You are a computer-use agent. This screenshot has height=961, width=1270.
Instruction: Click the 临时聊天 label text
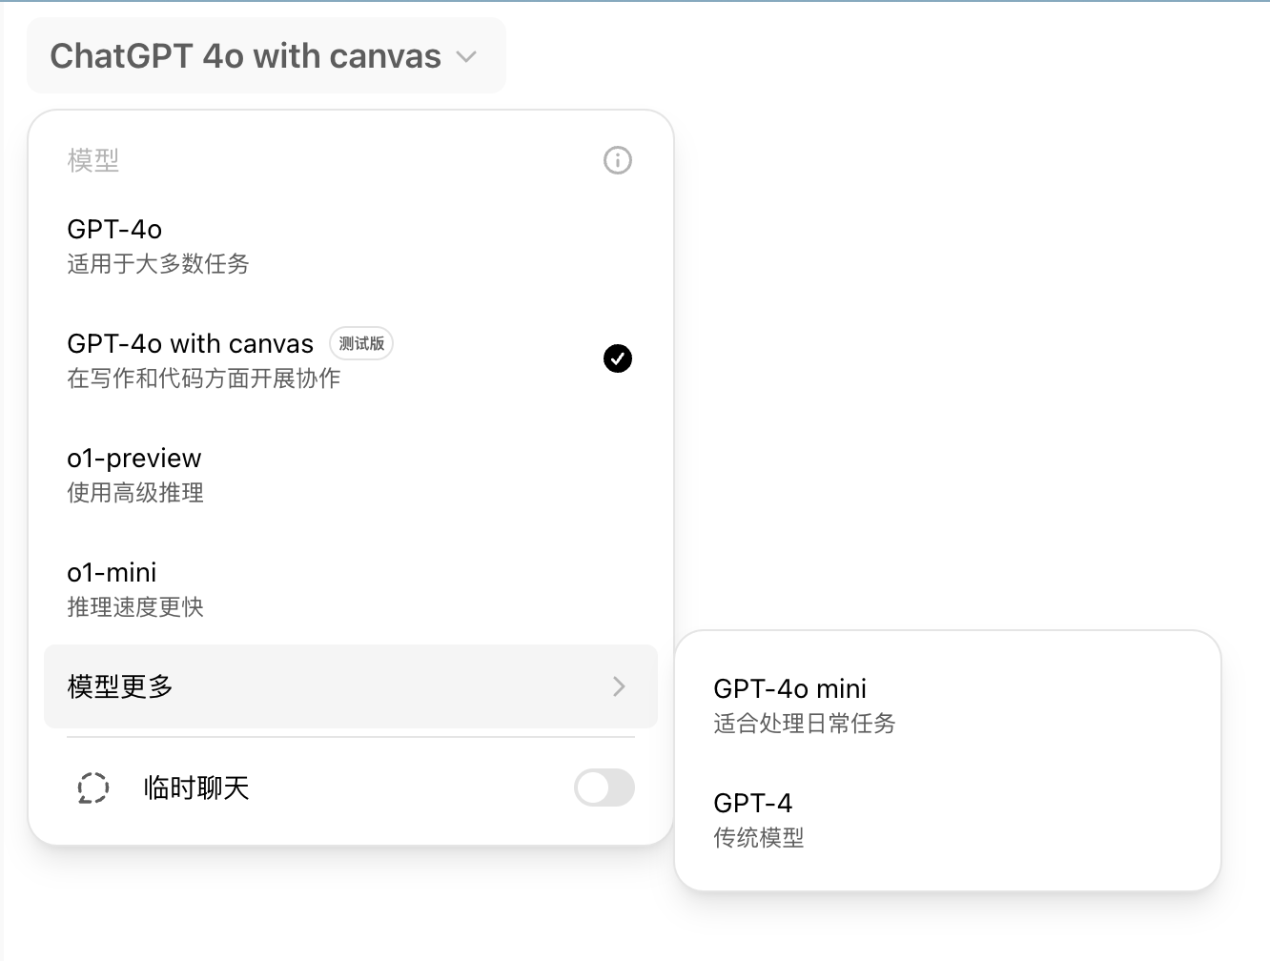pos(196,788)
